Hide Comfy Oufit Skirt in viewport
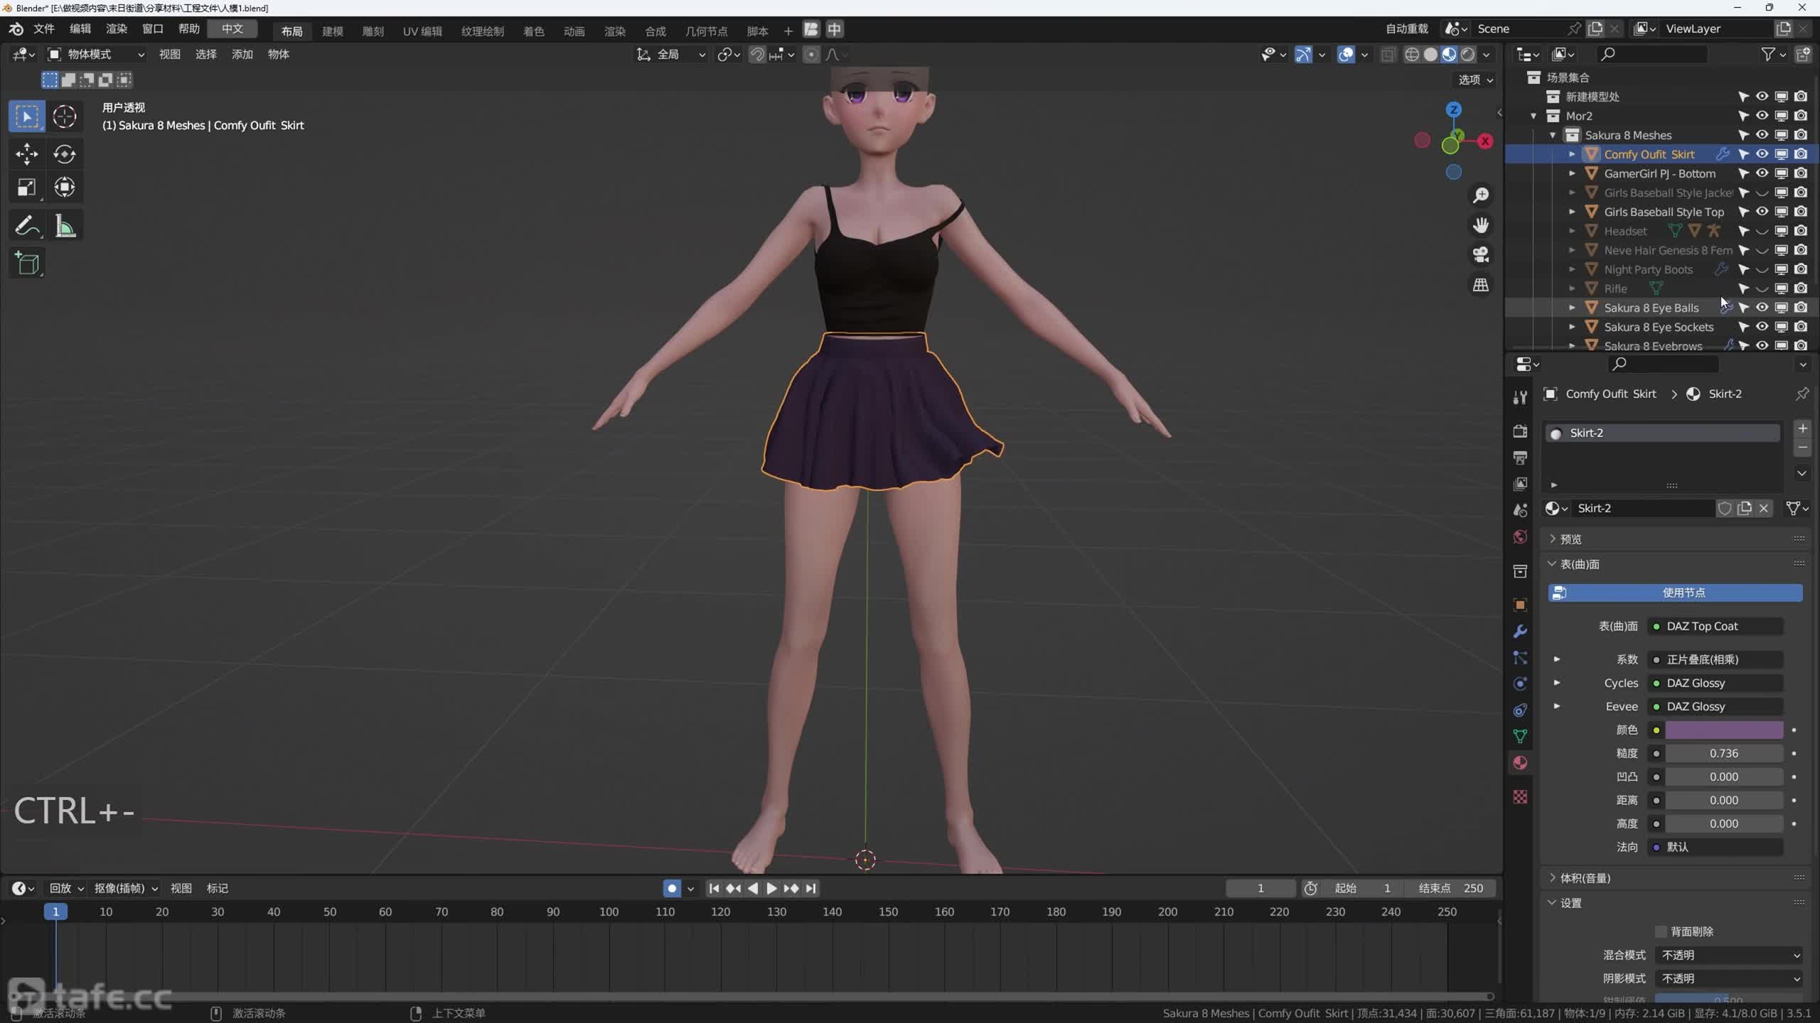The height and width of the screenshot is (1023, 1820). click(1762, 154)
